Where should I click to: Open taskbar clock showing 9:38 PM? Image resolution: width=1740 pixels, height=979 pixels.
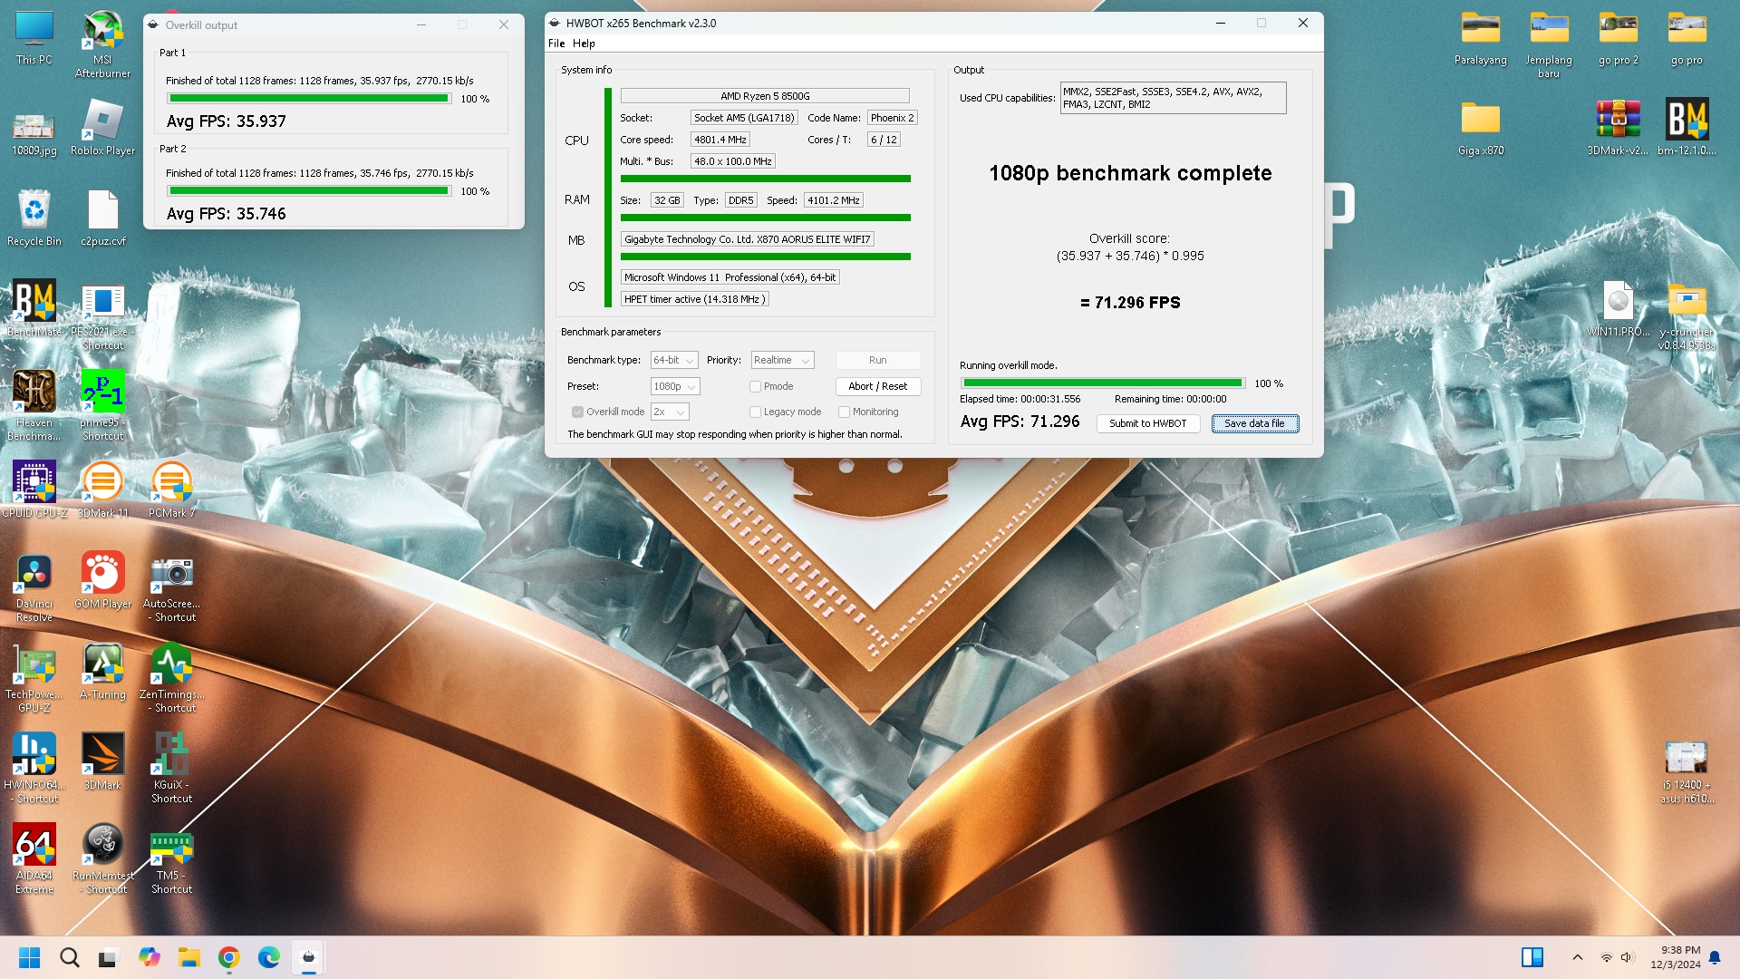coord(1675,957)
